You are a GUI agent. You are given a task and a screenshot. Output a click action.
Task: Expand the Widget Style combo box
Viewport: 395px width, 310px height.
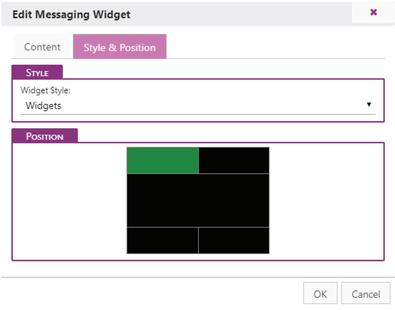(x=198, y=106)
